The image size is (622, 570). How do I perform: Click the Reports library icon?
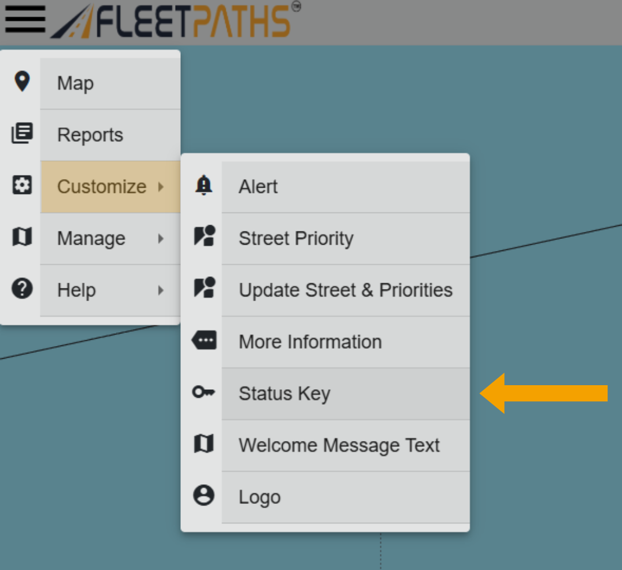(x=22, y=134)
